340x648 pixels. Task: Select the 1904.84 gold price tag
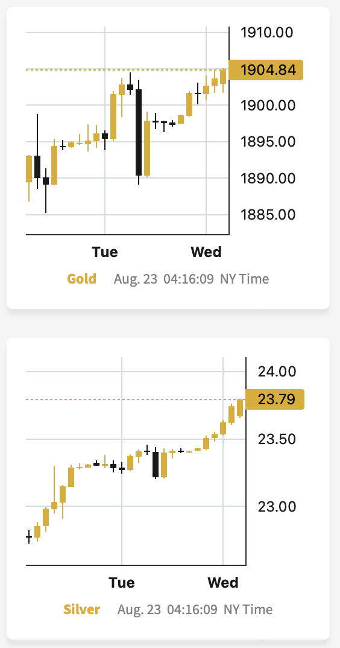coord(266,70)
